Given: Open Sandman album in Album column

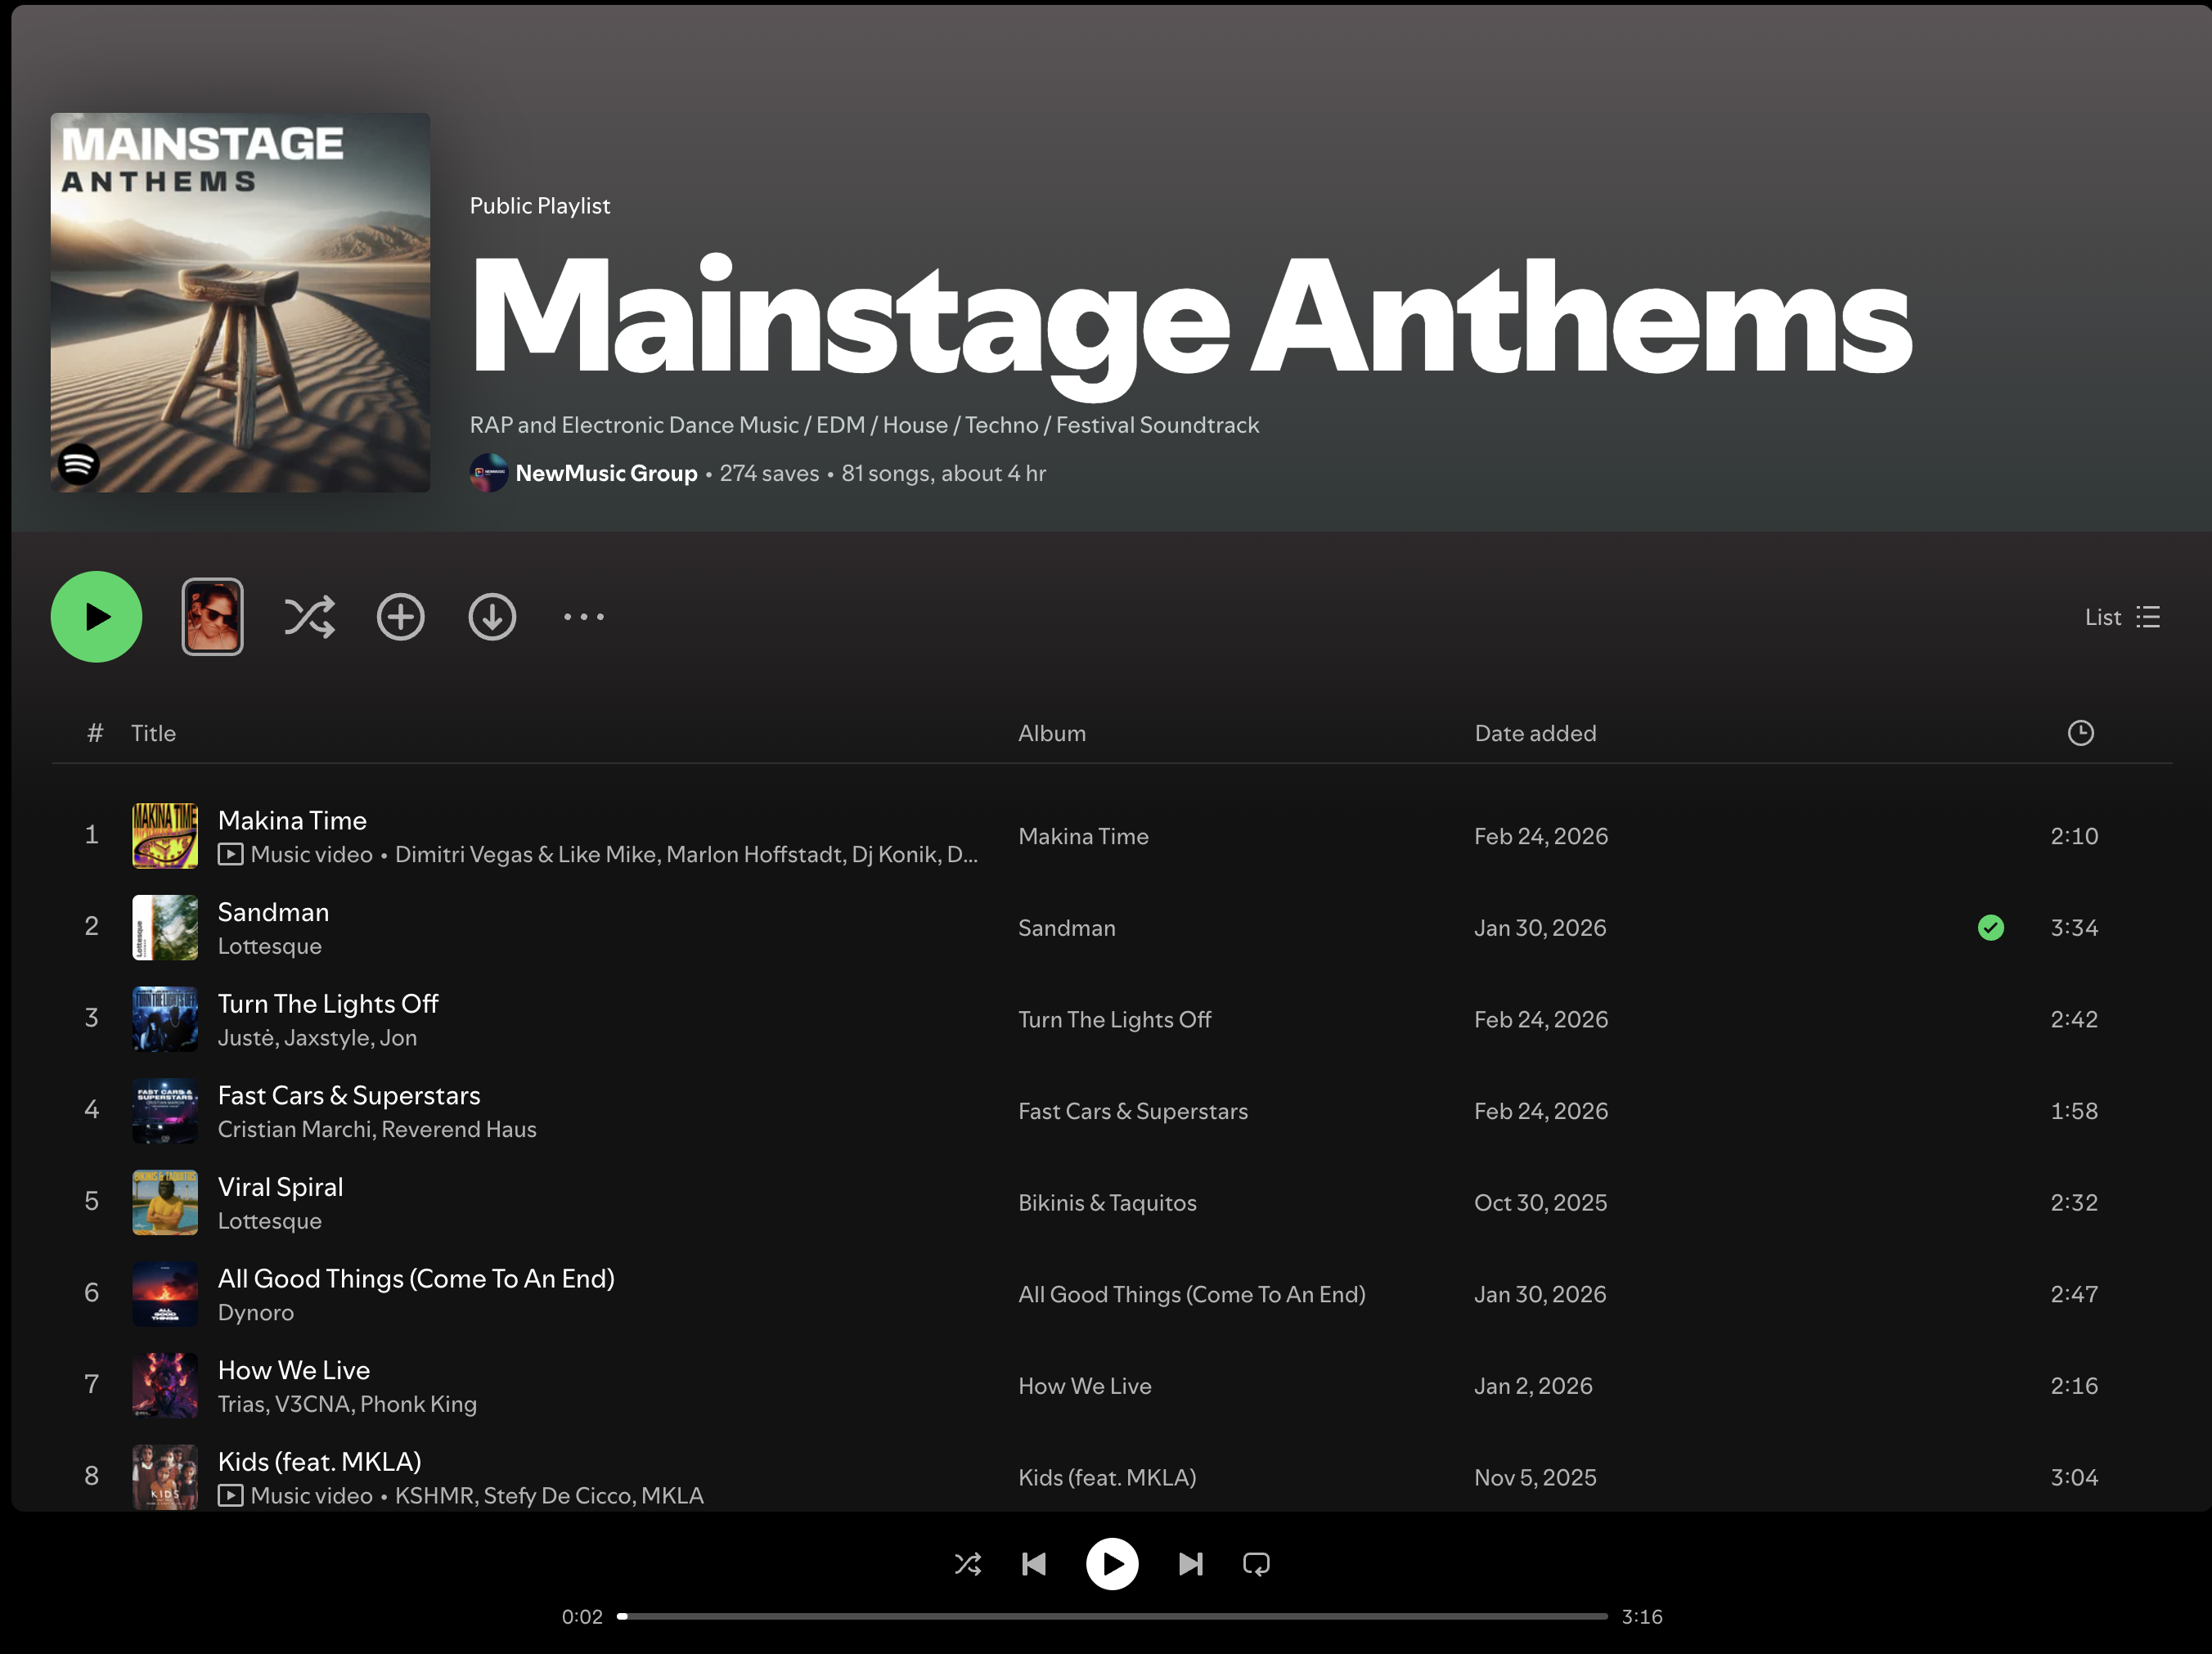Looking at the screenshot, I should coord(1066,928).
